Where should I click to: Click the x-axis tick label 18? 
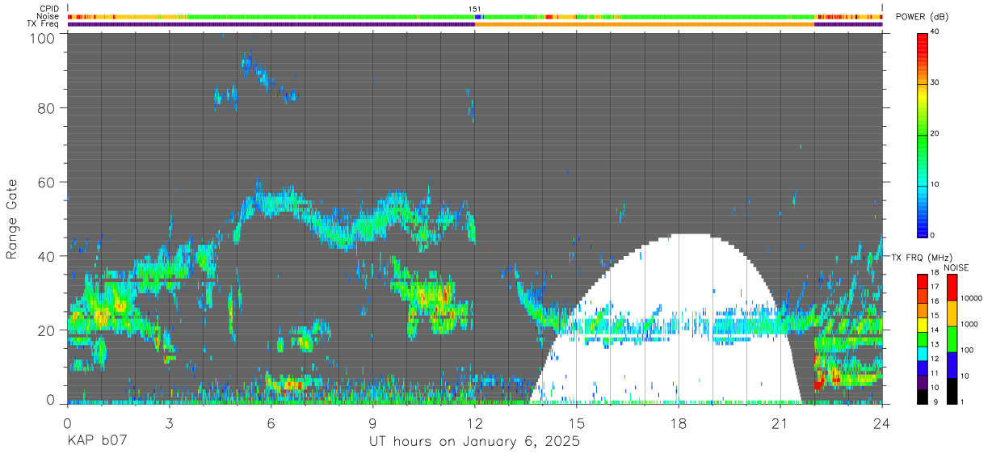[678, 422]
